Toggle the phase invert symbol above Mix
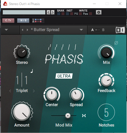 pyautogui.click(x=116, y=43)
